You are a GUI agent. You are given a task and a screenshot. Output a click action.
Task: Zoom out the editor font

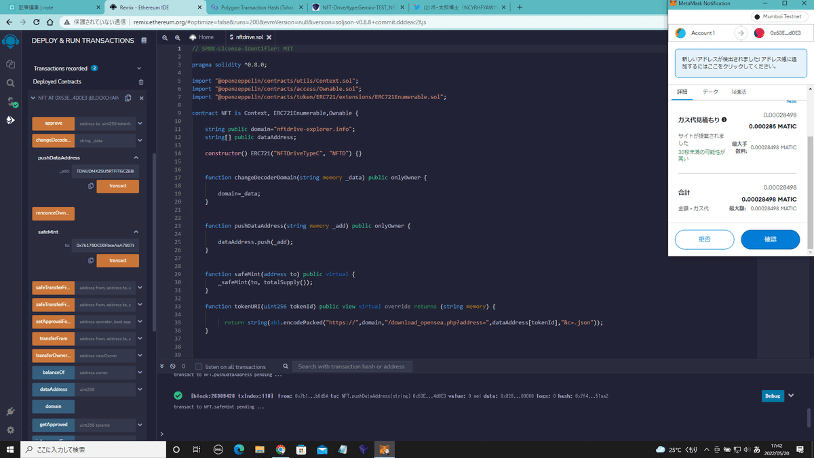tap(166, 37)
